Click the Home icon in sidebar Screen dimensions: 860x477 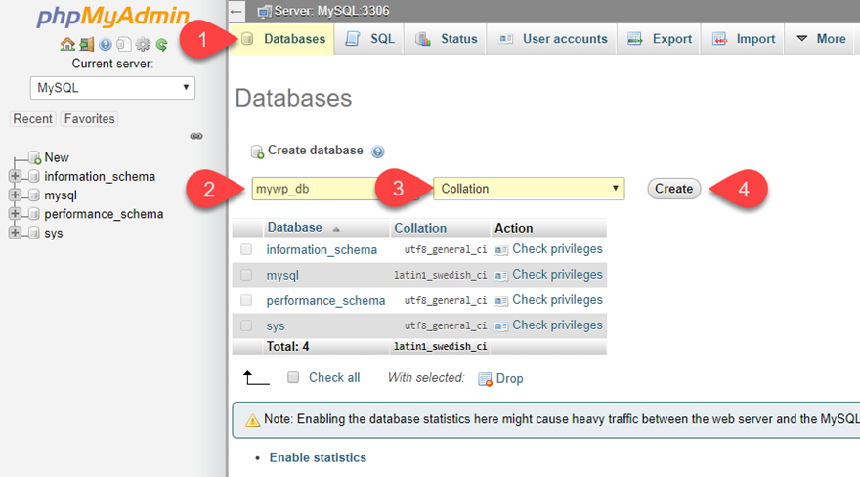(x=67, y=44)
